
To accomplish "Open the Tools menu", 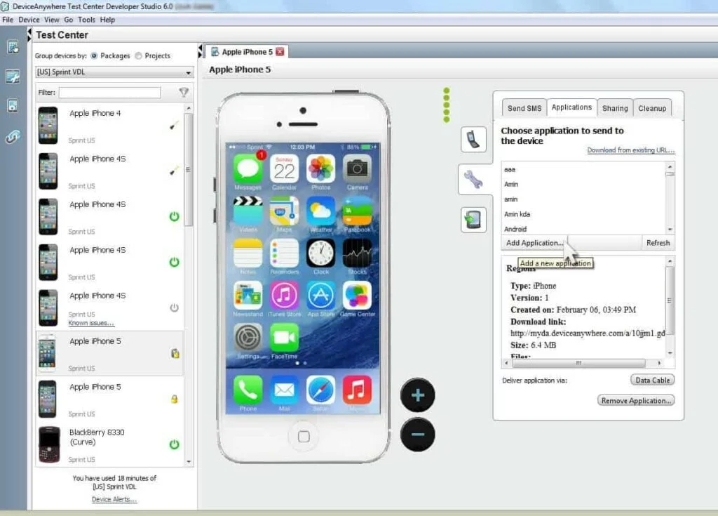I will tap(86, 20).
